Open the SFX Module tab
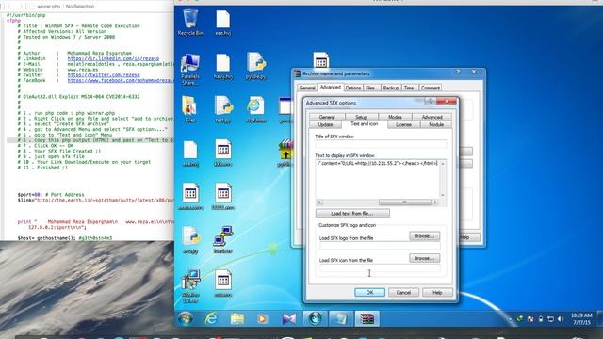Viewport: 603px width, 339px height. pos(436,124)
